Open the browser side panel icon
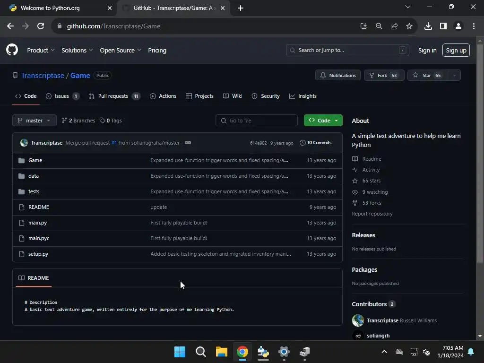The width and height of the screenshot is (484, 363). (443, 26)
